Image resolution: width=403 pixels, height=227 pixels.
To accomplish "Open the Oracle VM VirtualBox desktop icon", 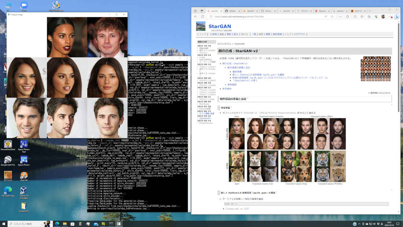I will coord(23,190).
